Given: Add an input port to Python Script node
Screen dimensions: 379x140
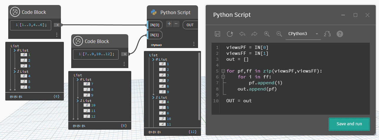Looking at the screenshot, I should coord(169,24).
